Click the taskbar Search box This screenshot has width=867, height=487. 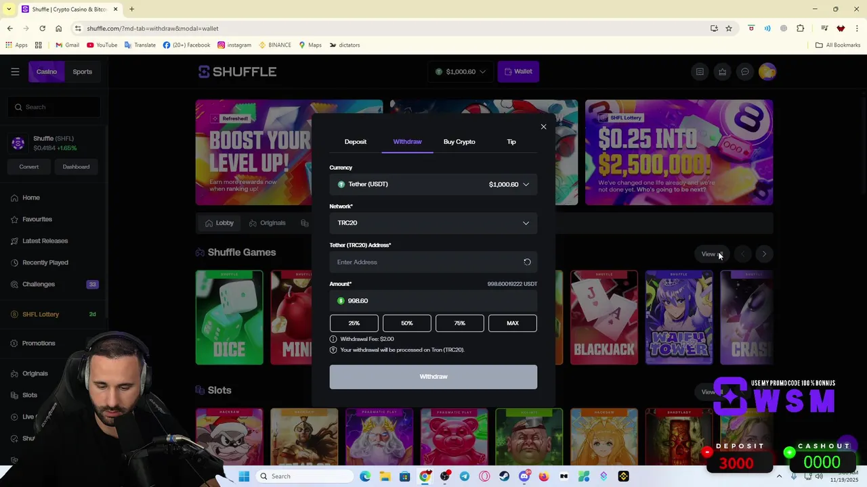[305, 476]
